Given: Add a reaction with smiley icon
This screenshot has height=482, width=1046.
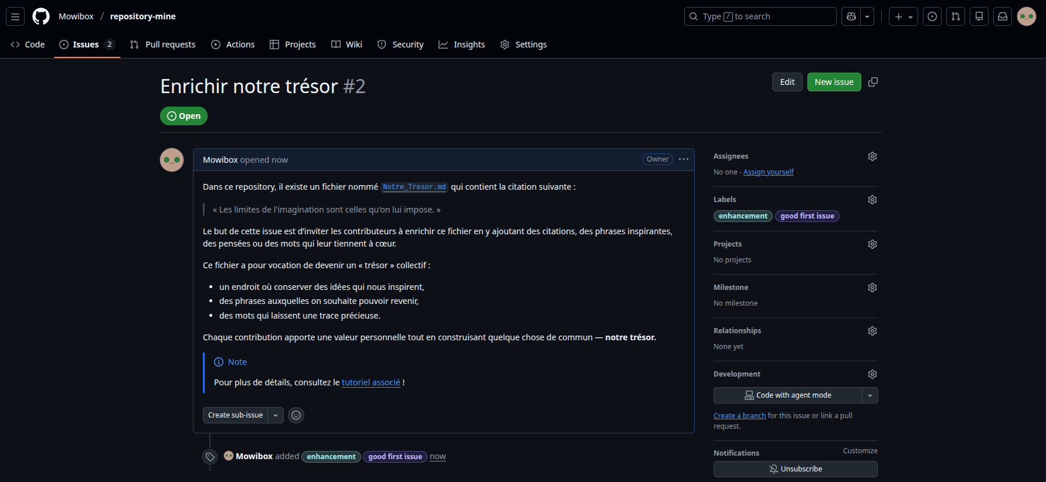Looking at the screenshot, I should click(296, 415).
